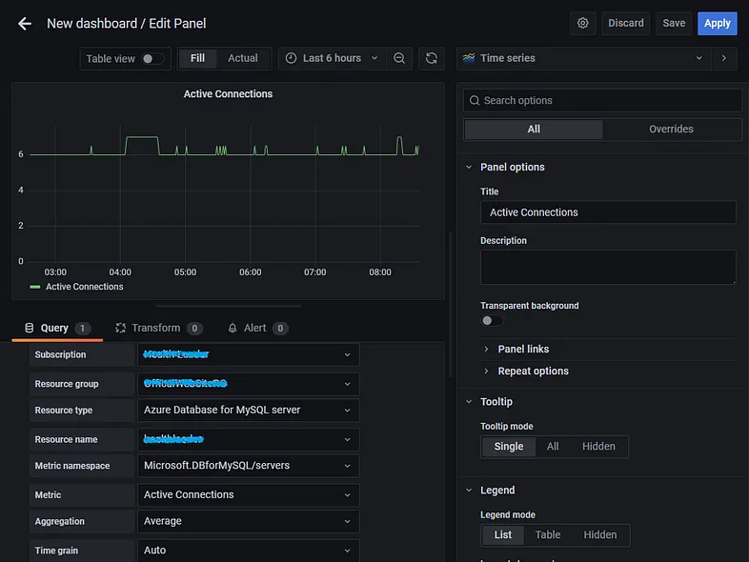Click the Time series visualization icon

pyautogui.click(x=469, y=58)
